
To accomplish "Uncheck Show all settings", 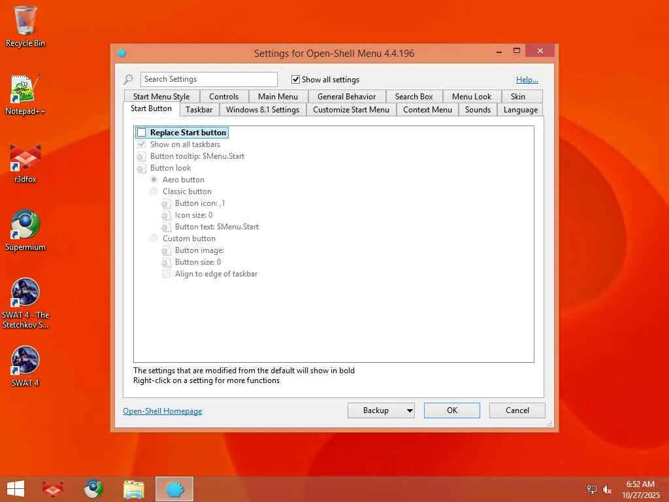I will click(295, 79).
